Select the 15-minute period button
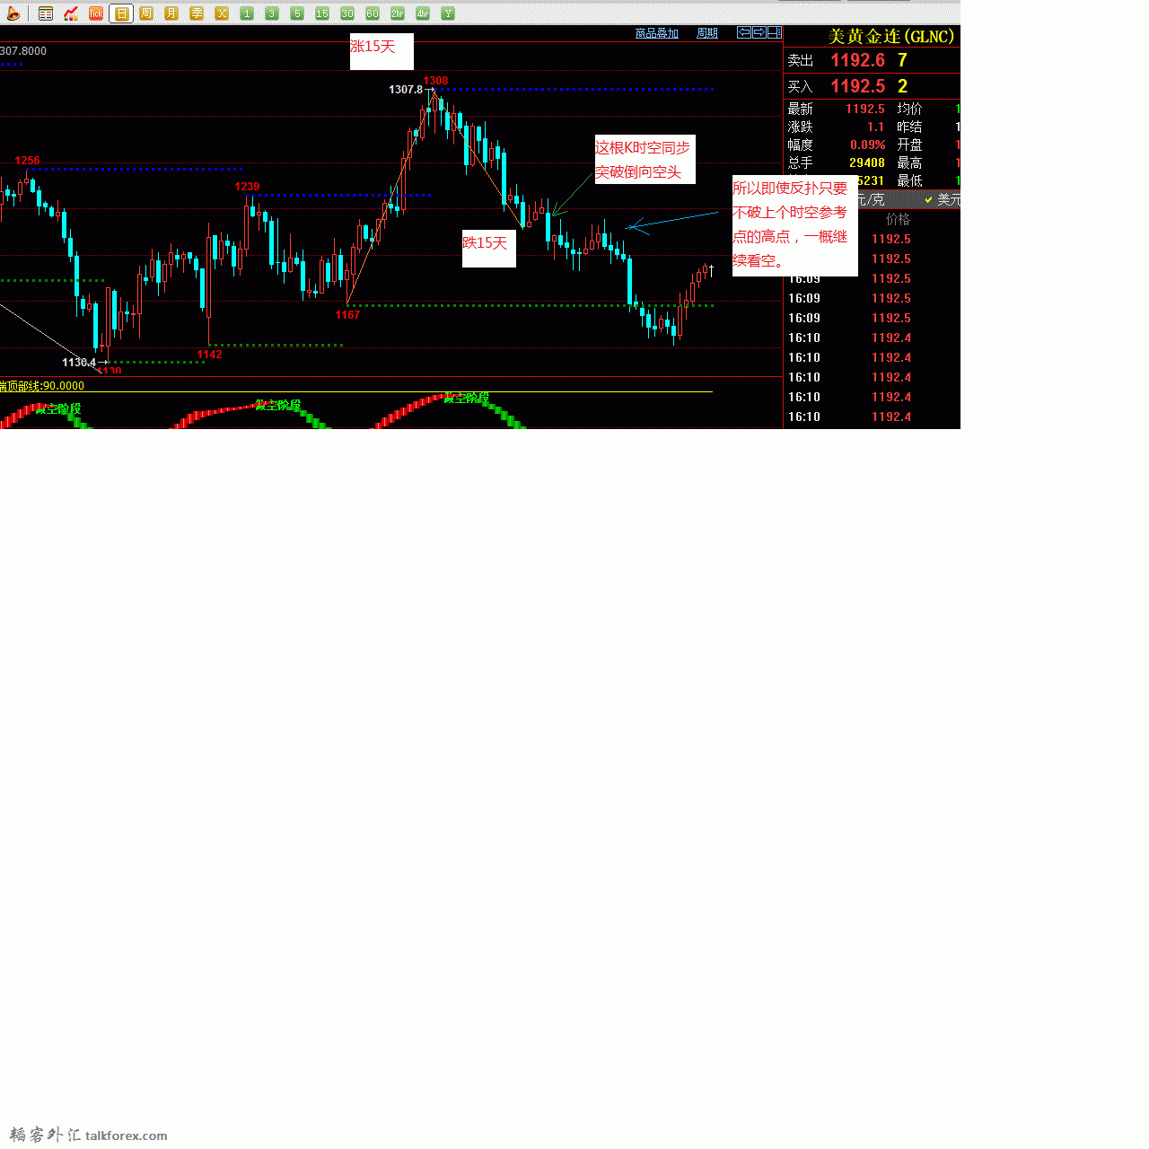The height and width of the screenshot is (1149, 1149). coord(322,13)
